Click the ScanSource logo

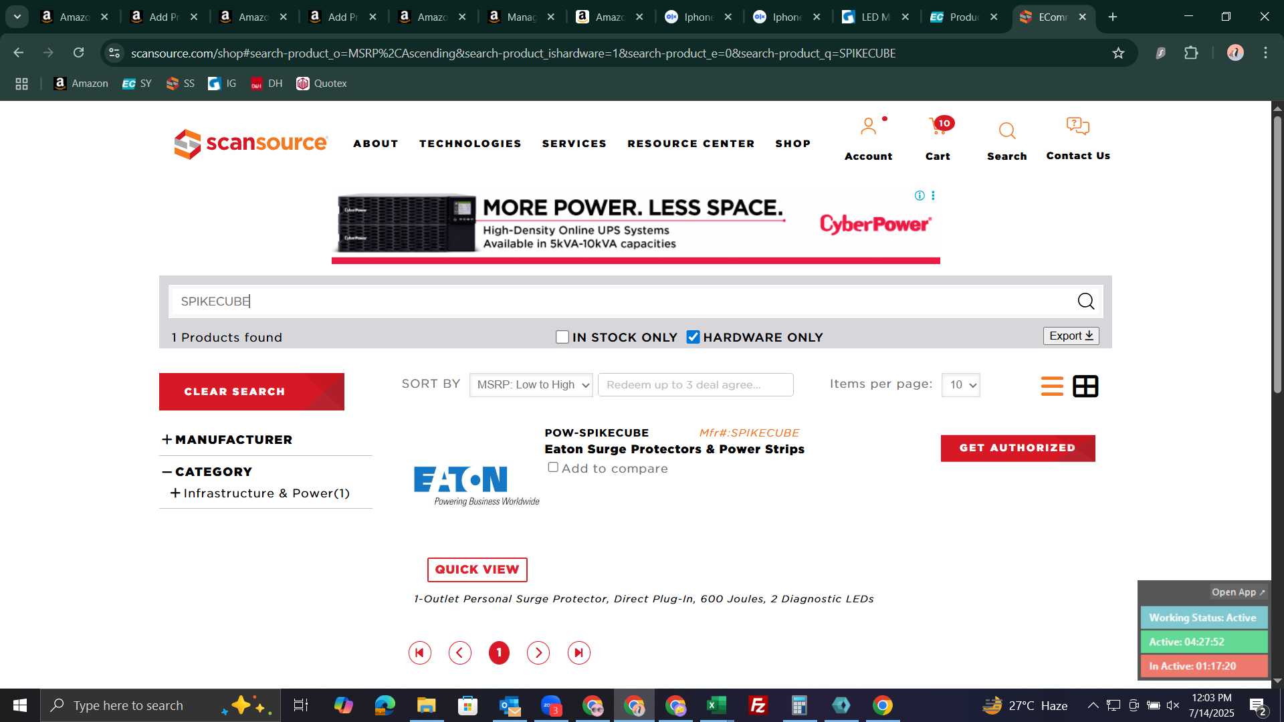pyautogui.click(x=251, y=144)
